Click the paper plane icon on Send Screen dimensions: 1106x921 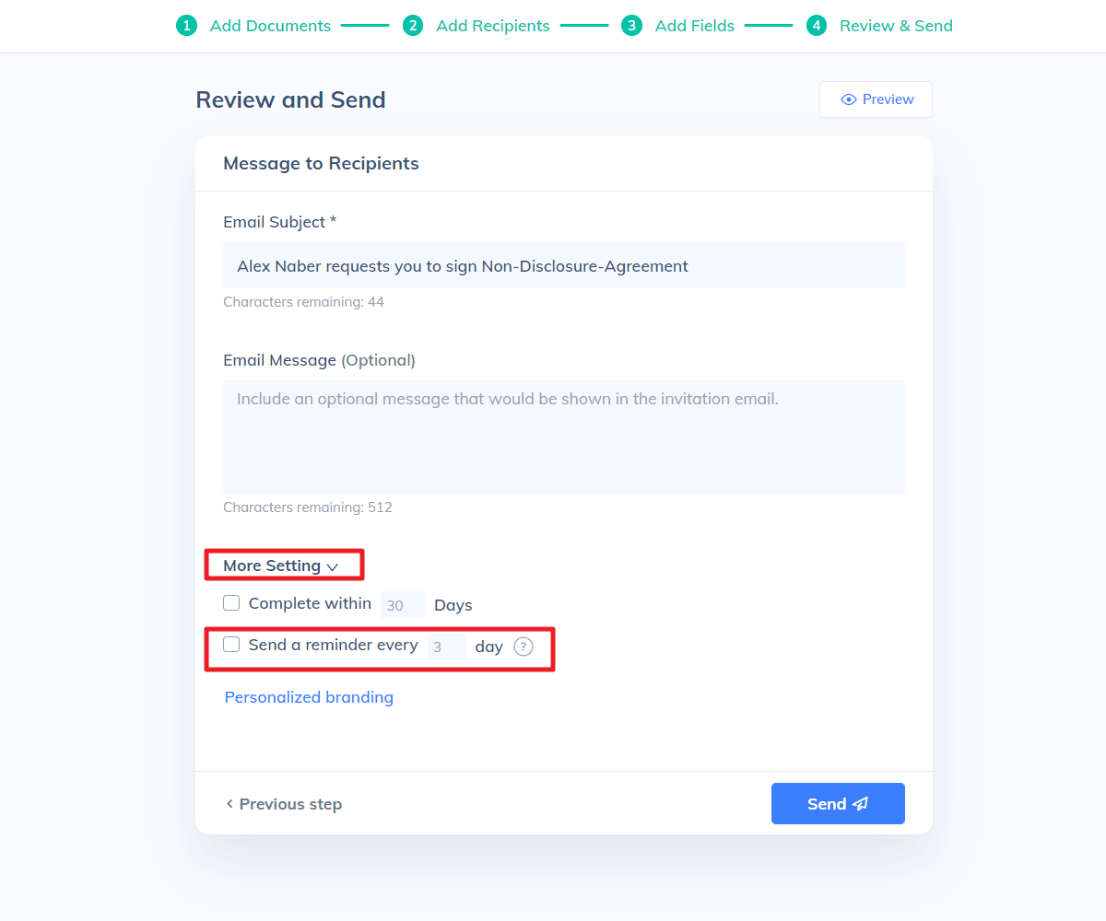click(861, 803)
